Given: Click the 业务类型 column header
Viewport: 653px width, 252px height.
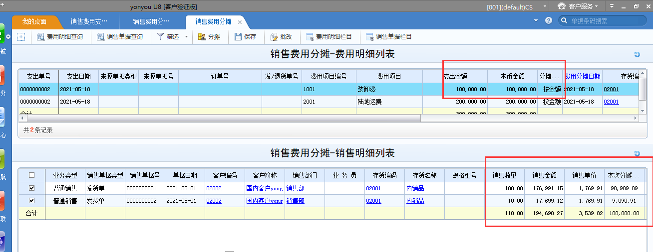Looking at the screenshot, I should click(65, 175).
